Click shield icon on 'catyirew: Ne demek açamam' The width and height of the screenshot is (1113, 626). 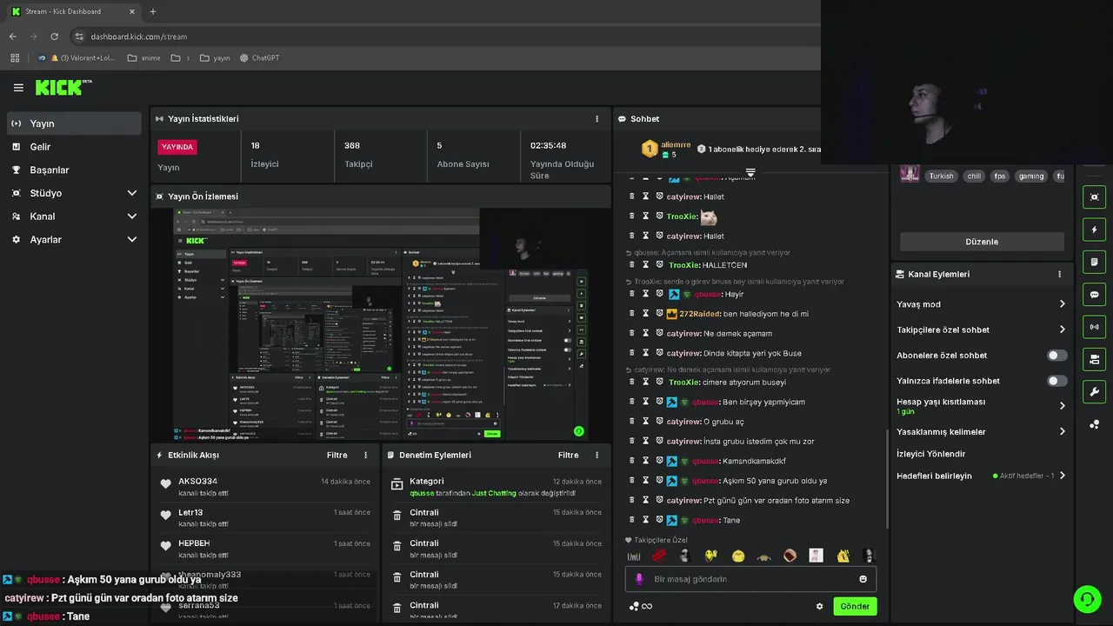(x=659, y=333)
